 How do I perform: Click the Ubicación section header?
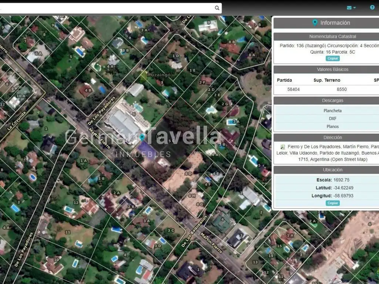pos(333,170)
